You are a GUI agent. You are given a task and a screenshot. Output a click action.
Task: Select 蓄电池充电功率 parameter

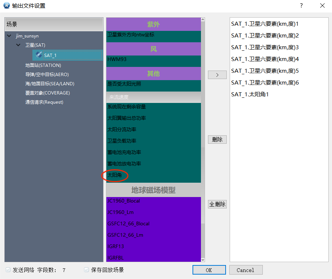124,152
